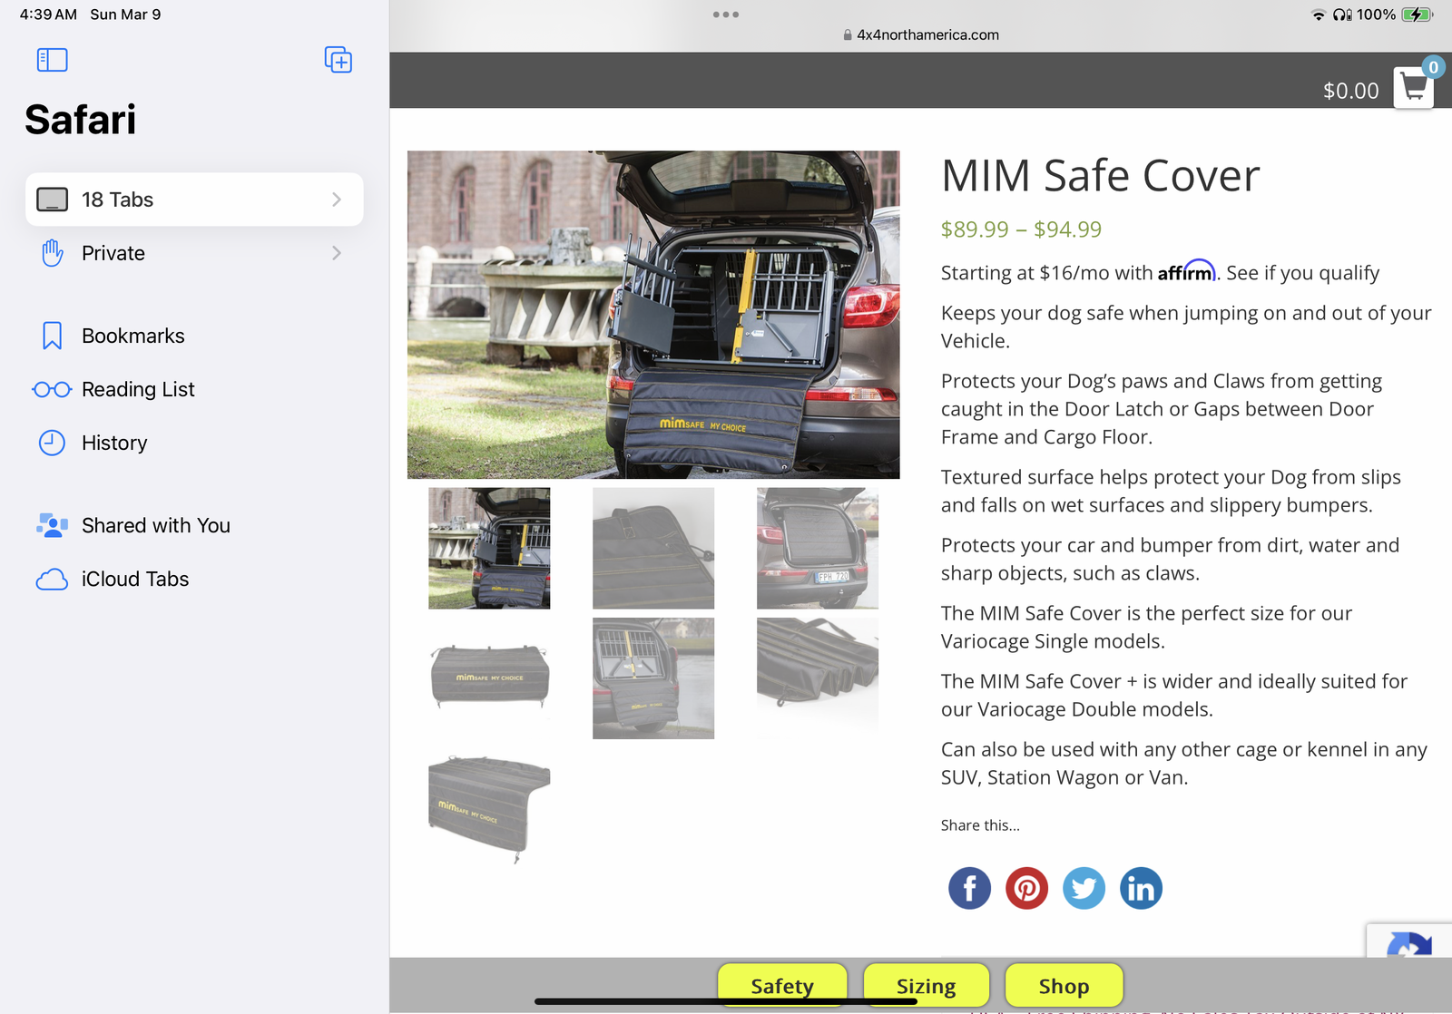The width and height of the screenshot is (1452, 1014).
Task: Tap the headphones status icon
Action: (1342, 15)
